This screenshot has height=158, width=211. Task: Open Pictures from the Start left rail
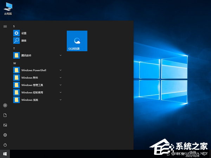click(5, 125)
